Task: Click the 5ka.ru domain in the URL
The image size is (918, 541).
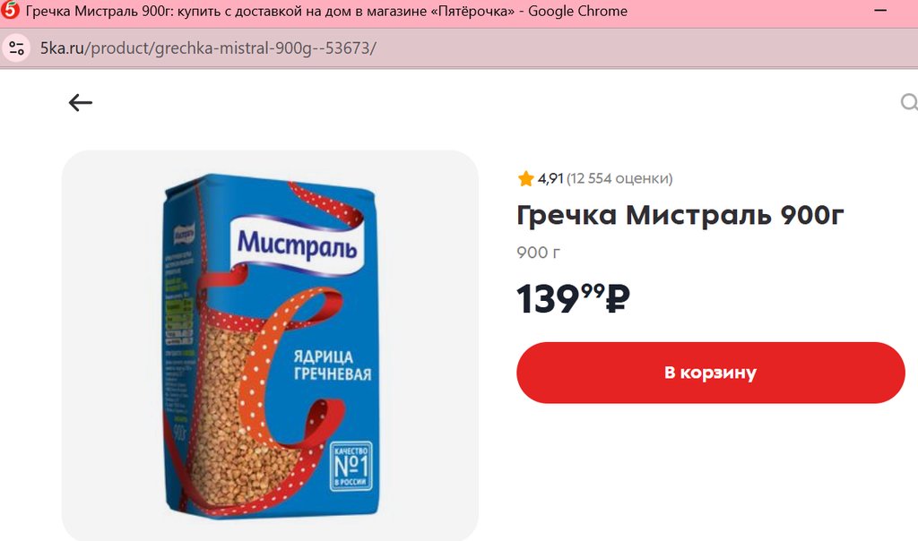Action: click(x=62, y=48)
